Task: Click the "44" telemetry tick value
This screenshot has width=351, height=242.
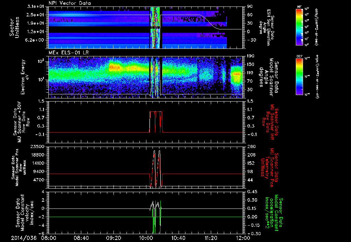Action: [250, 180]
